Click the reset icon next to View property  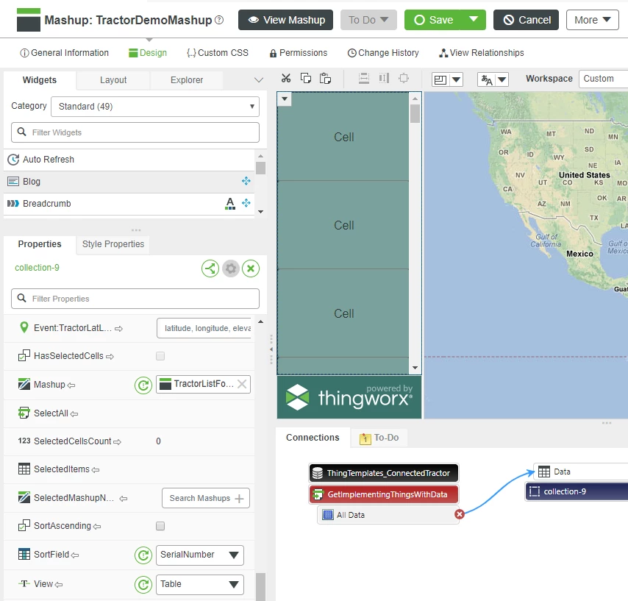tap(143, 585)
